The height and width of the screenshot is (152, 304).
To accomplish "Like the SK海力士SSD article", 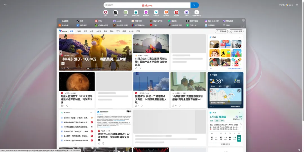I will 136,68.
